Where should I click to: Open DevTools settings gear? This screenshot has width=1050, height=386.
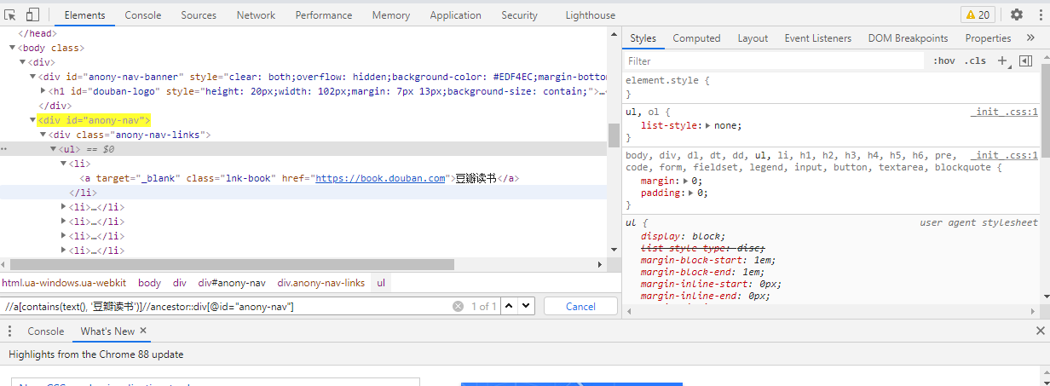(x=1017, y=14)
